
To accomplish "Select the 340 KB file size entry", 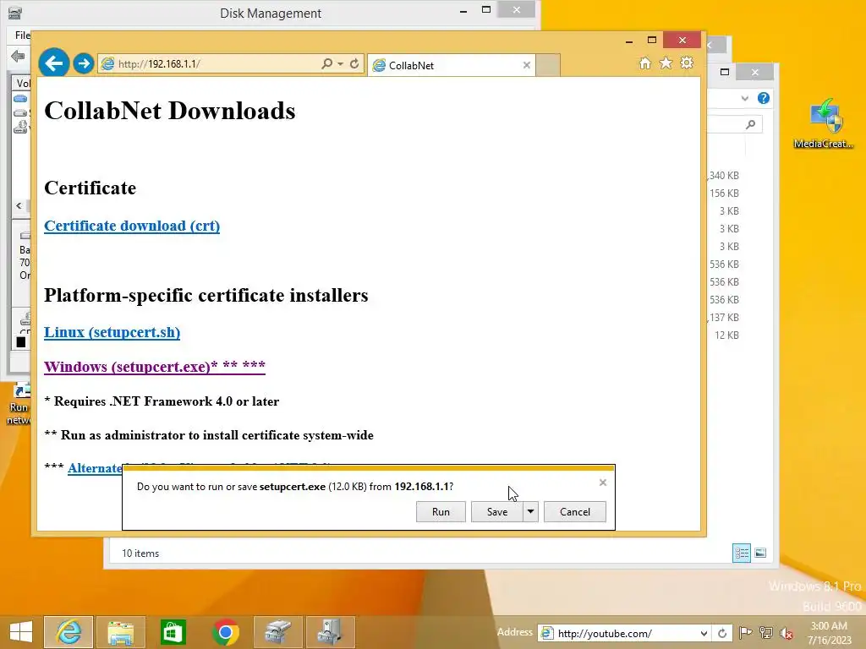I will 724,176.
